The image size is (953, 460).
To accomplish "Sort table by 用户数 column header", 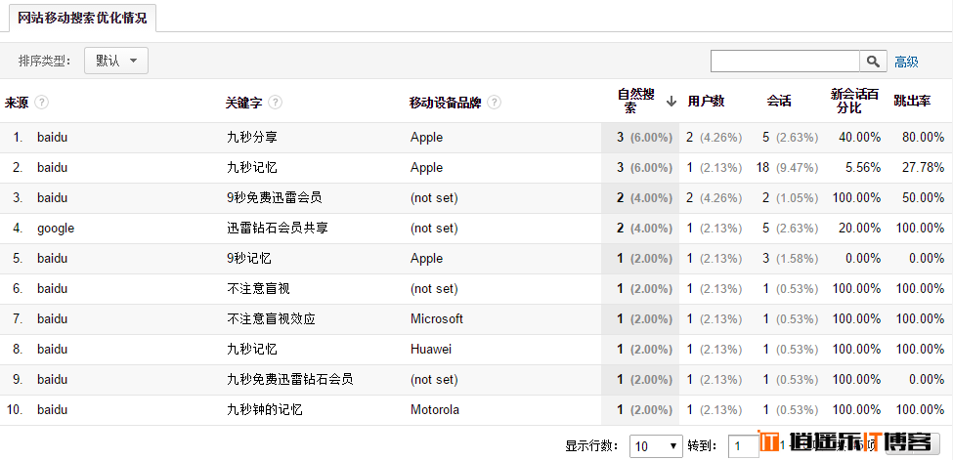I will coord(706,102).
